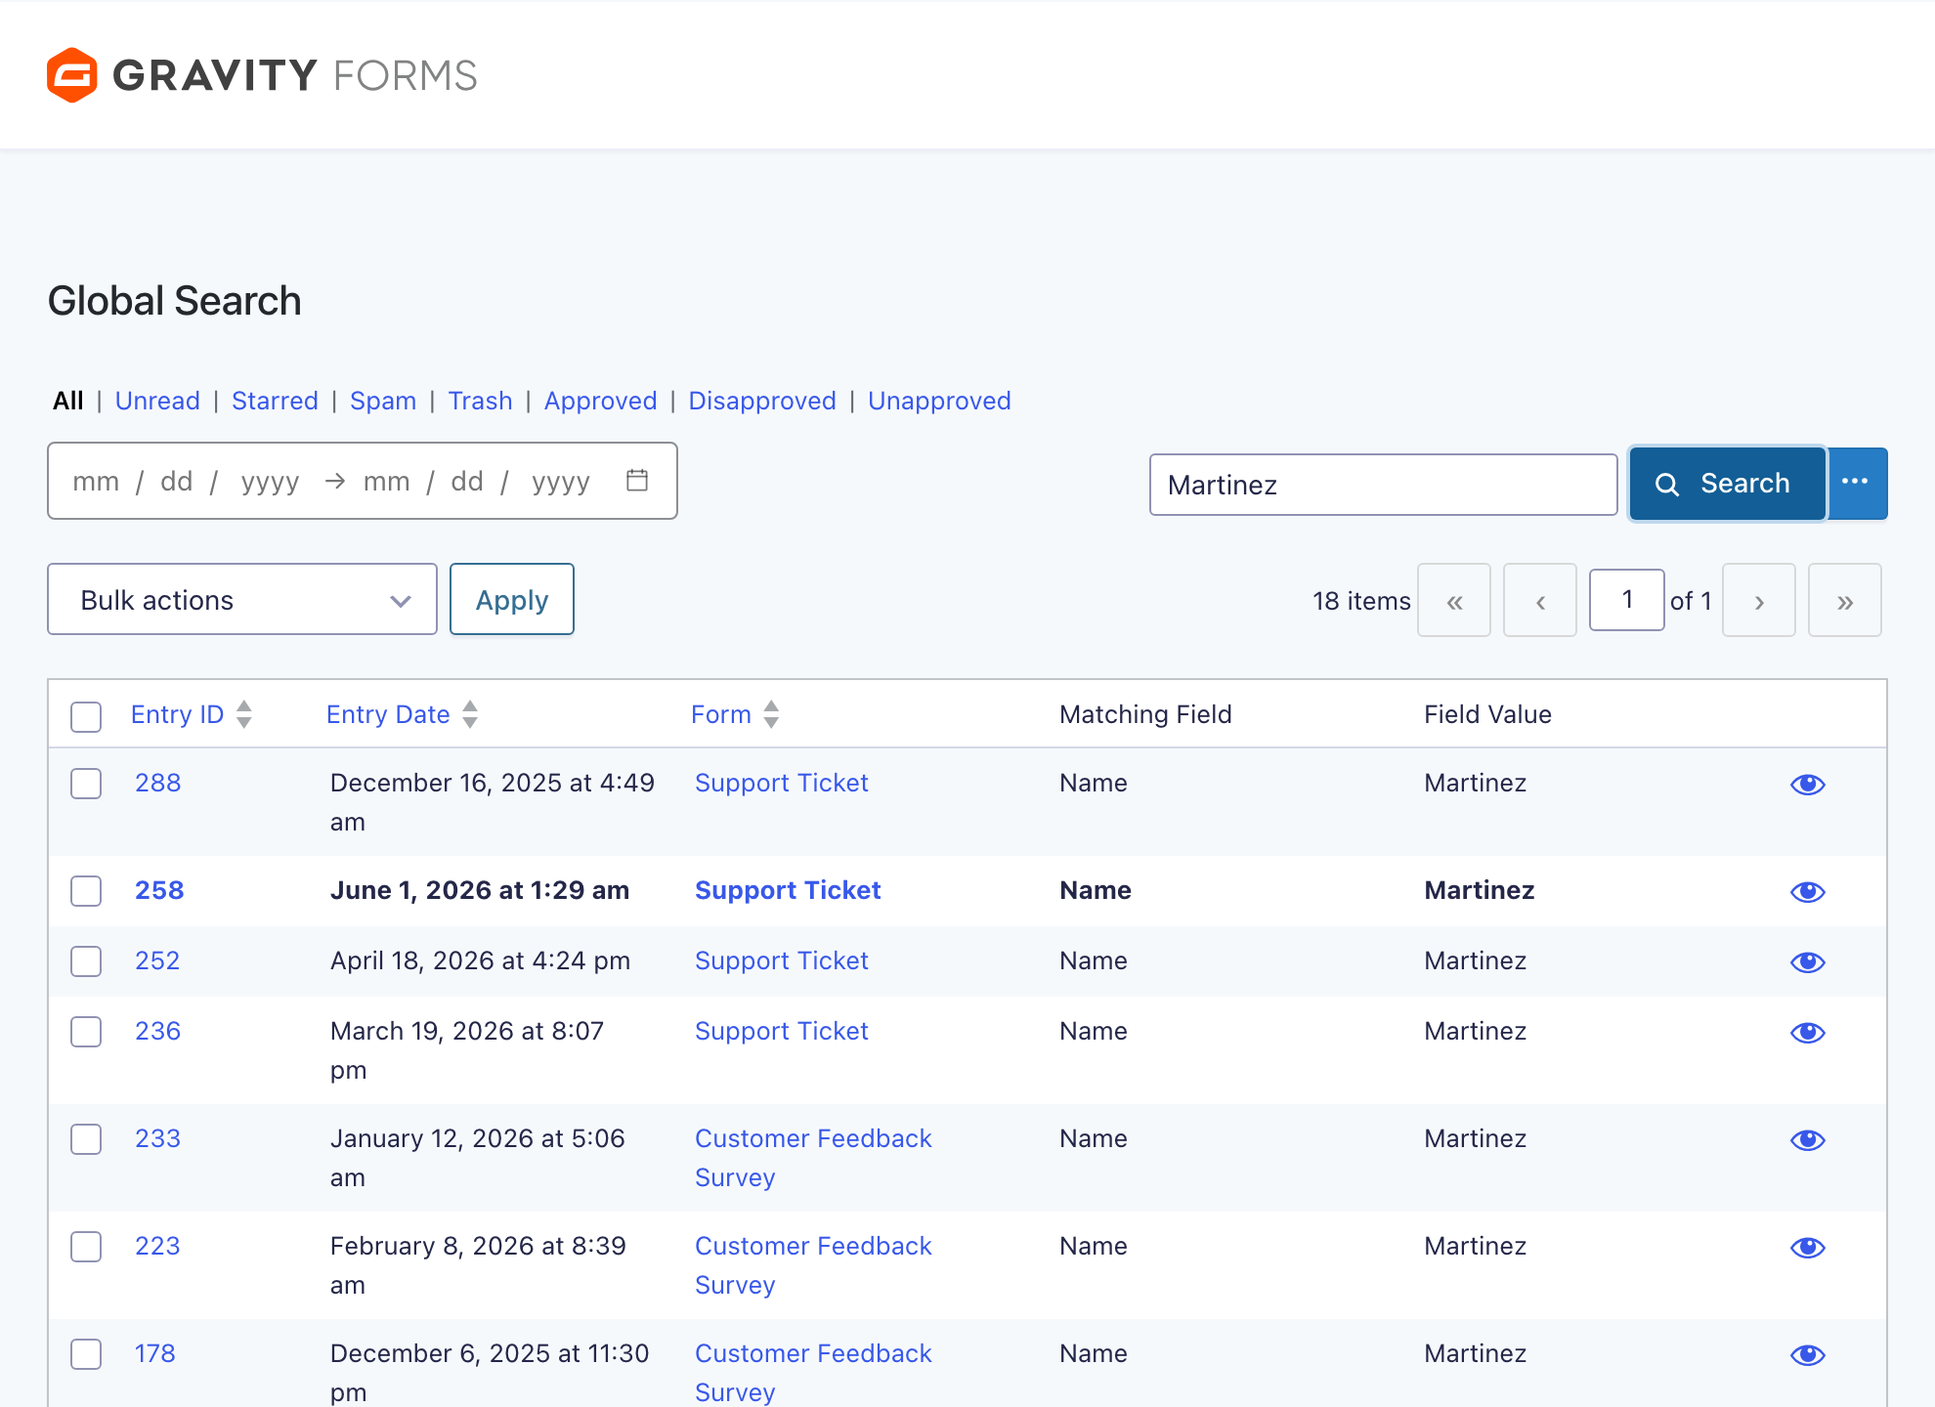Toggle the select-all entries checkbox

[86, 716]
